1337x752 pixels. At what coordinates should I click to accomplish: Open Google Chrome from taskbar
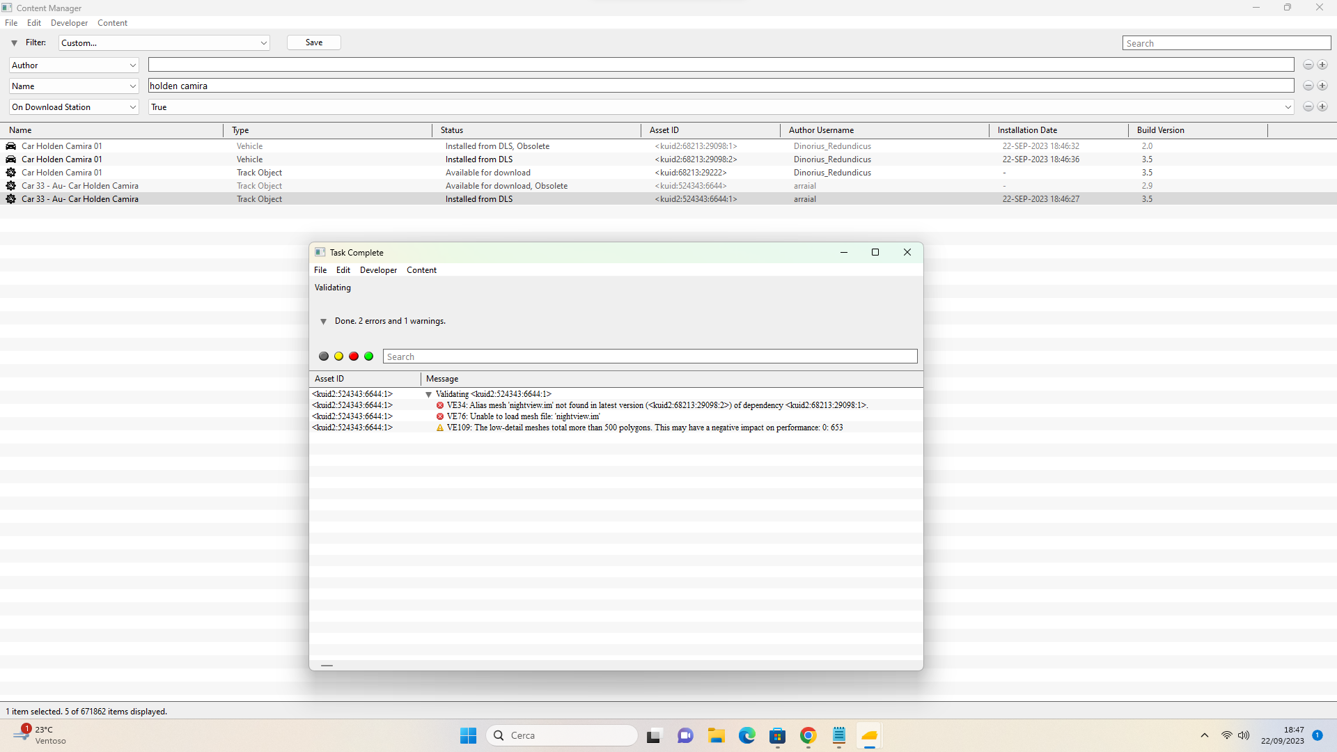[x=808, y=735]
